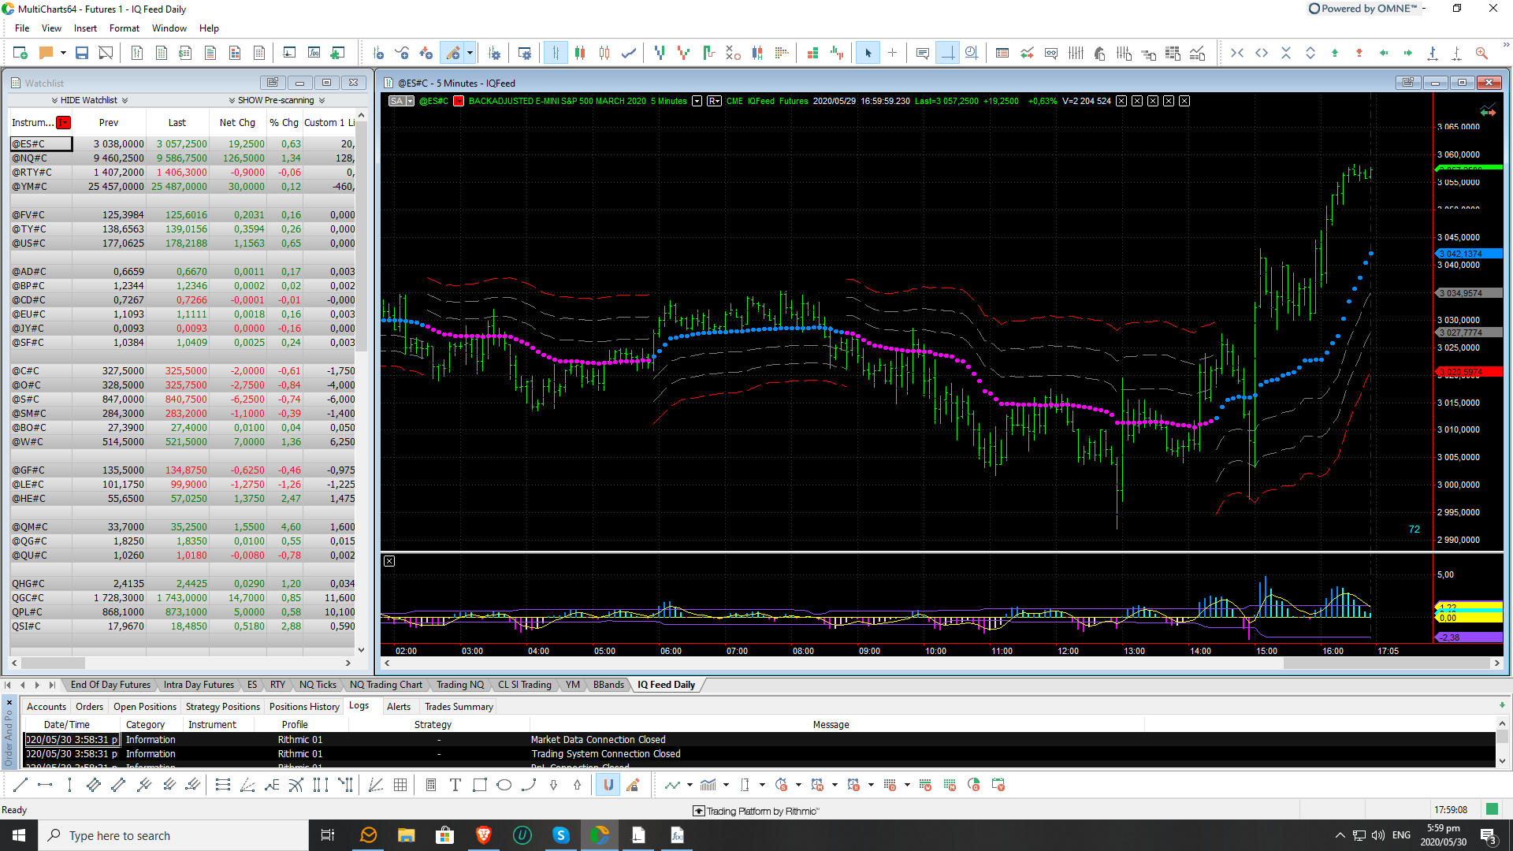Save workspace with the floppy disk icon
The height and width of the screenshot is (851, 1513).
click(x=82, y=53)
